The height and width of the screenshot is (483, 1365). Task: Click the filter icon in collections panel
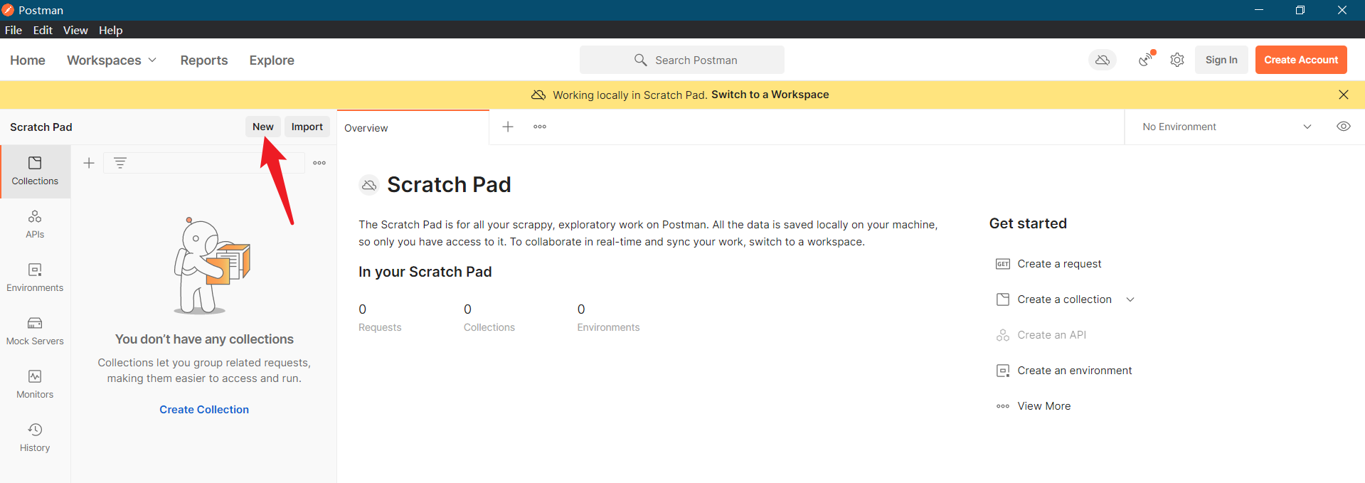tap(120, 163)
